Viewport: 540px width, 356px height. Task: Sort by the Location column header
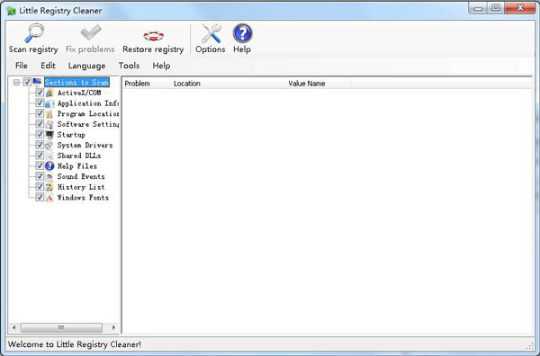click(228, 84)
